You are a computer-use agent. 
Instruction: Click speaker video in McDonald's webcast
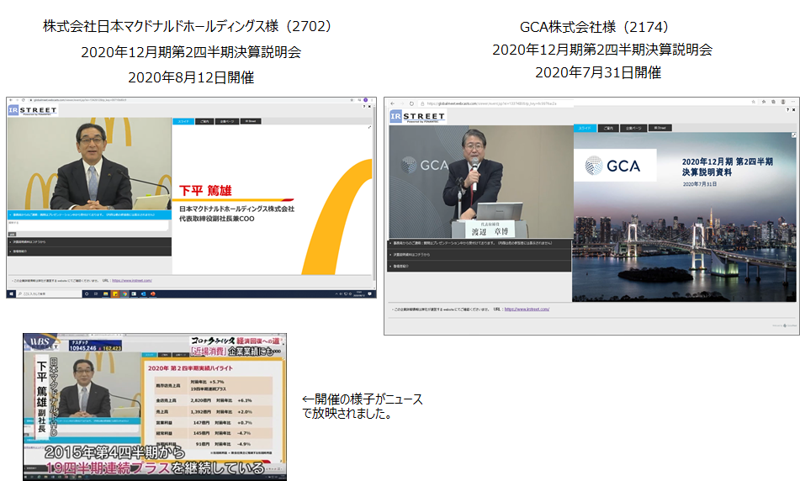click(x=89, y=164)
